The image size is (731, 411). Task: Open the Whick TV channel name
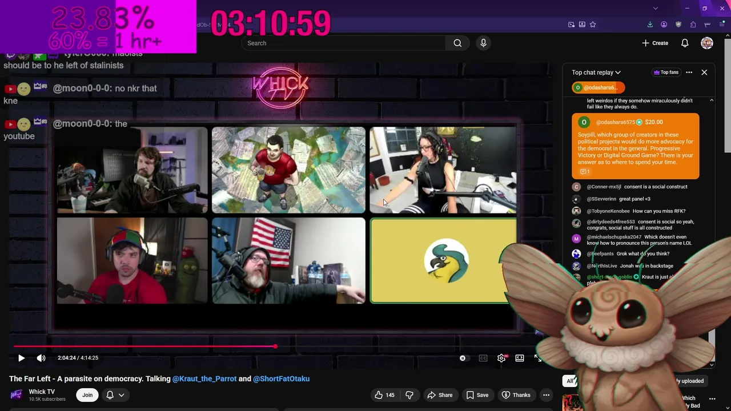42,392
